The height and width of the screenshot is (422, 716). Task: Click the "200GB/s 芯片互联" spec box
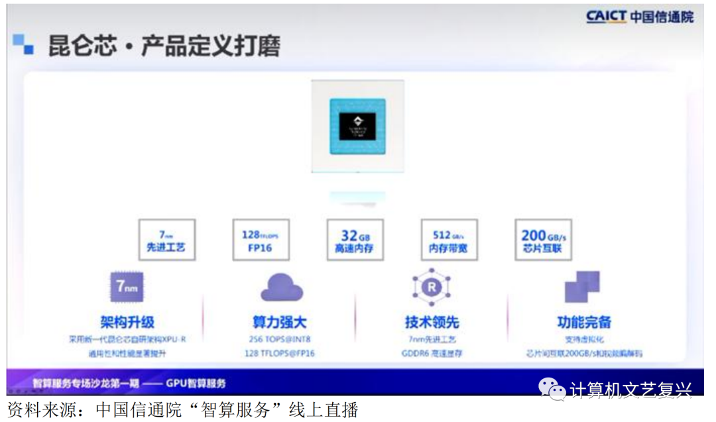pyautogui.click(x=544, y=240)
